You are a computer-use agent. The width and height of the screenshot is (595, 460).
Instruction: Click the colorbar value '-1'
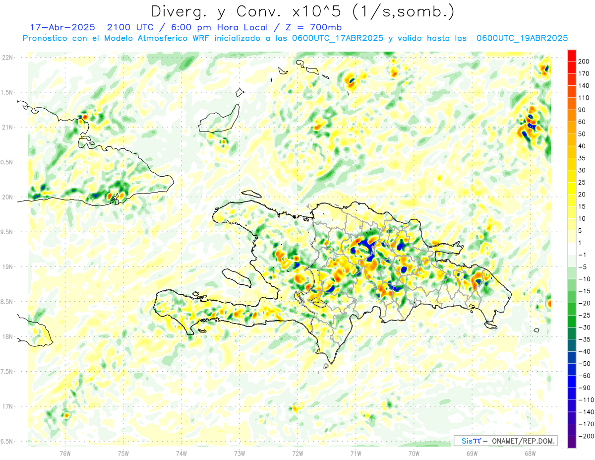[582, 255]
